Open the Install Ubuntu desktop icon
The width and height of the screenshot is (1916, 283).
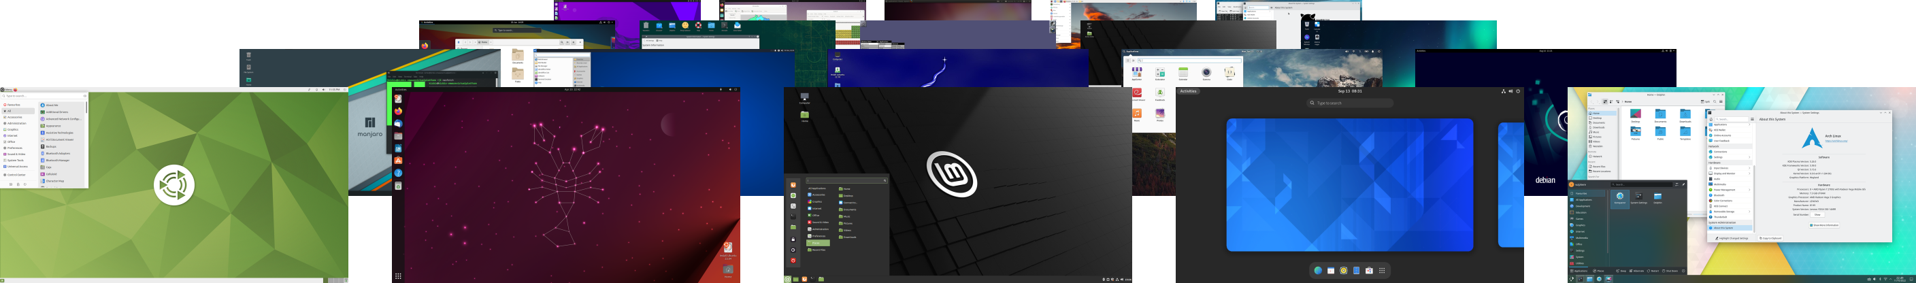coord(727,248)
